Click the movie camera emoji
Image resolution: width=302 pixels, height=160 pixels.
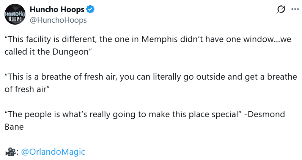pyautogui.click(x=10, y=152)
